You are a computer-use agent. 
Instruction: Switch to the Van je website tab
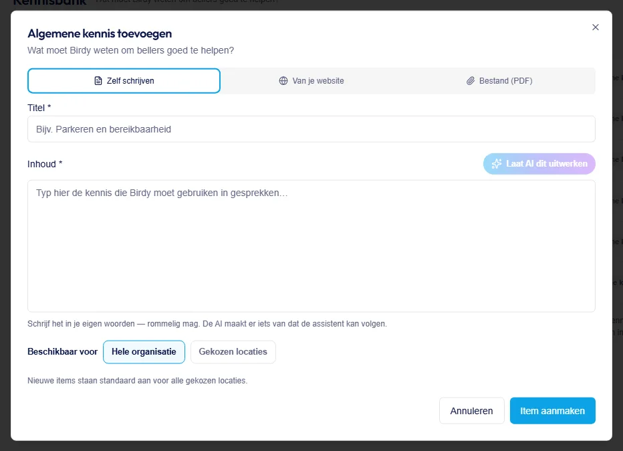(311, 81)
